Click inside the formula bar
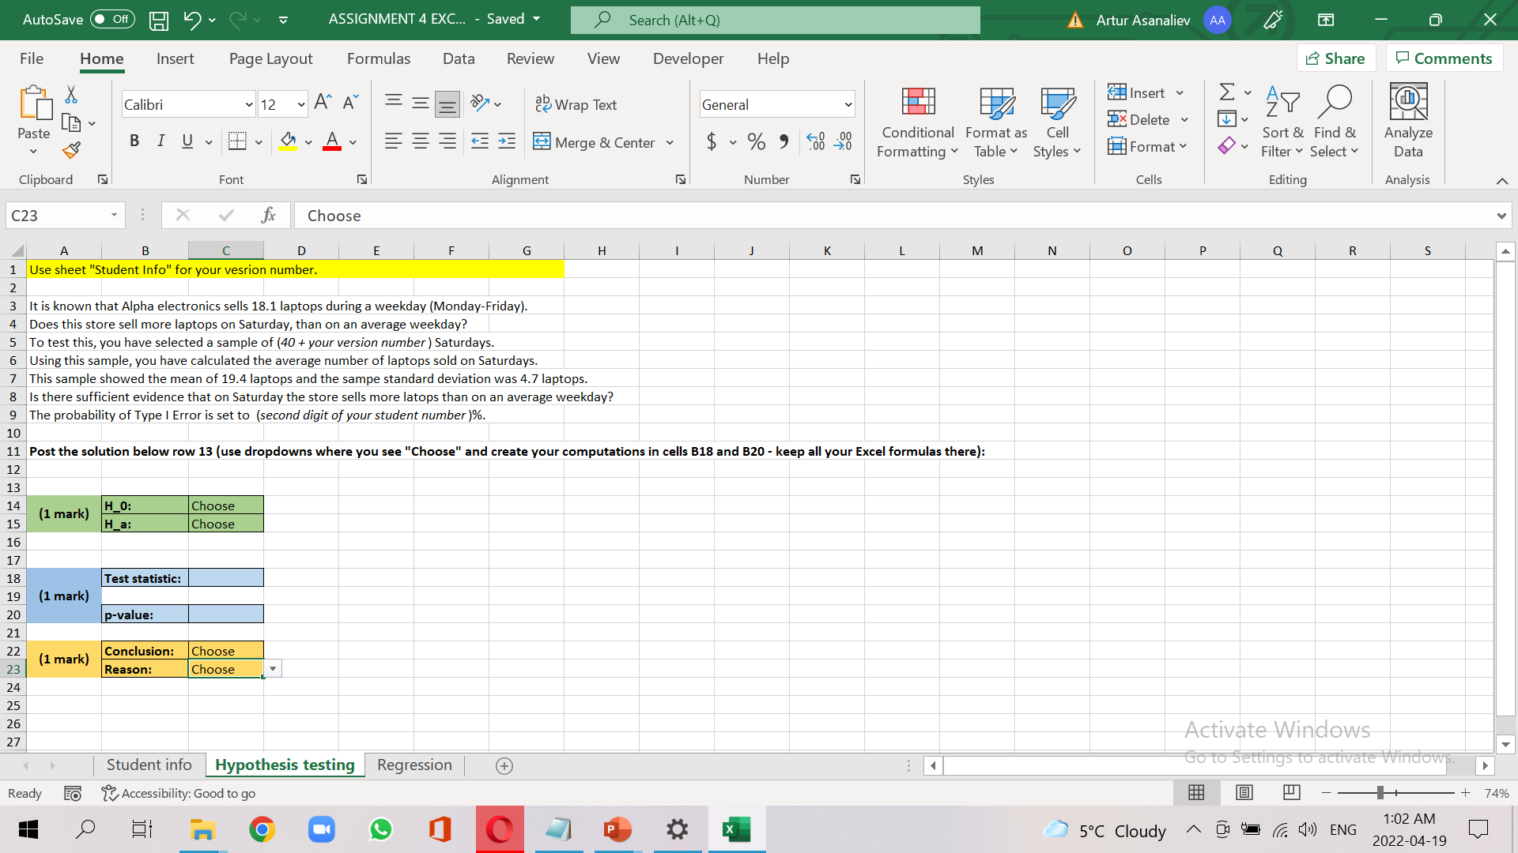This screenshot has height=853, width=1518. 553,215
